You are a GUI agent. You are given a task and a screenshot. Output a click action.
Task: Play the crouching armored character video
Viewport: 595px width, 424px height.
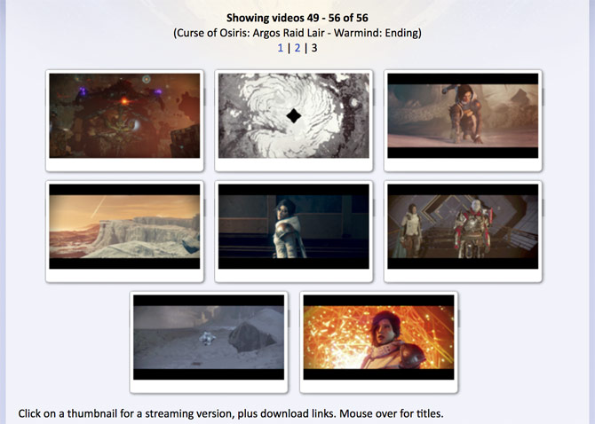click(x=463, y=115)
